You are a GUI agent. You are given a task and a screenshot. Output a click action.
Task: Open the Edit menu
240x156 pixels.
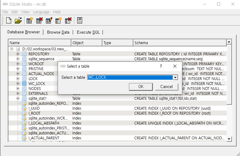(x=15, y=12)
